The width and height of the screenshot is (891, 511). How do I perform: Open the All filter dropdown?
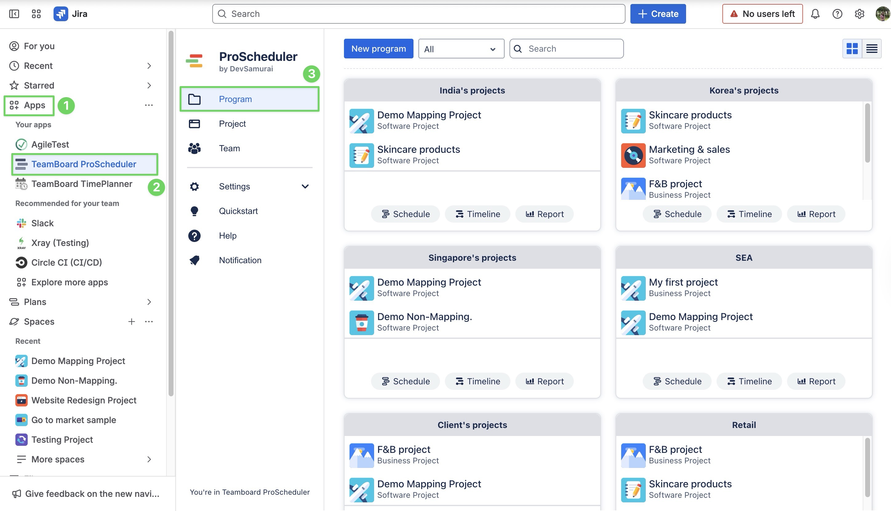[461, 49]
